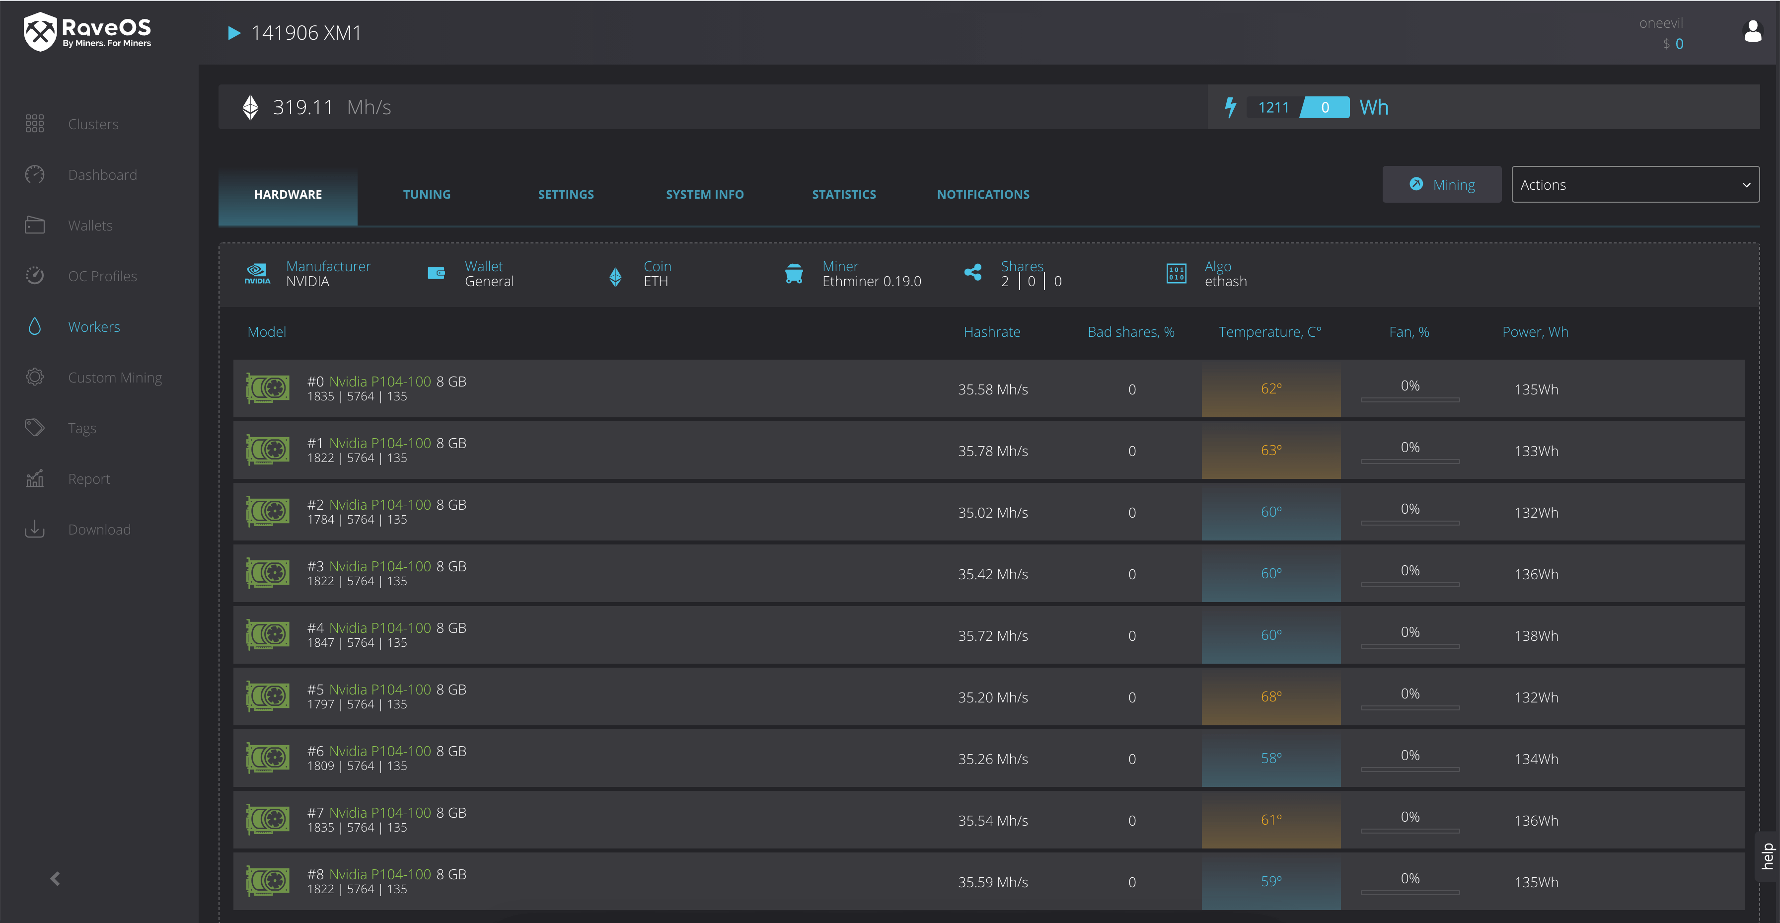Click the fan bar of GPU #5
Screen dimensions: 1780x923
(1409, 707)
